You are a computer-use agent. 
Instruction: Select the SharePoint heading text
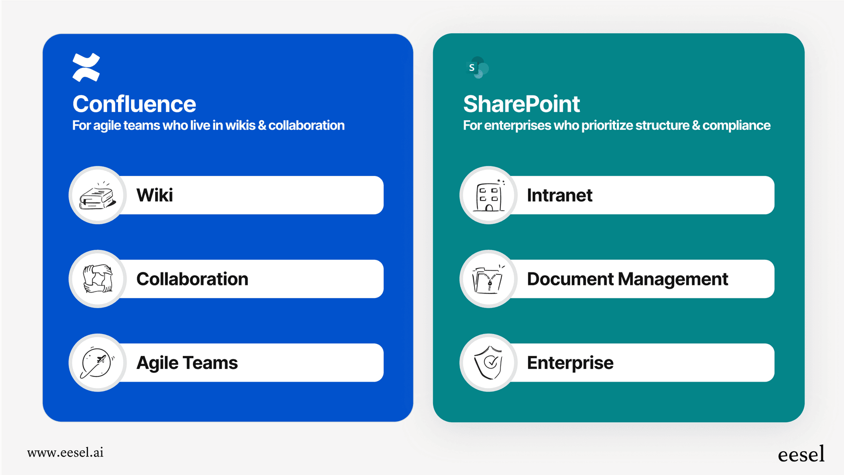coord(521,104)
